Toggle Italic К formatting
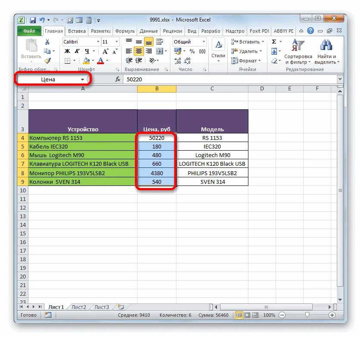Image resolution: width=361 pixels, height=337 pixels. coord(77,51)
